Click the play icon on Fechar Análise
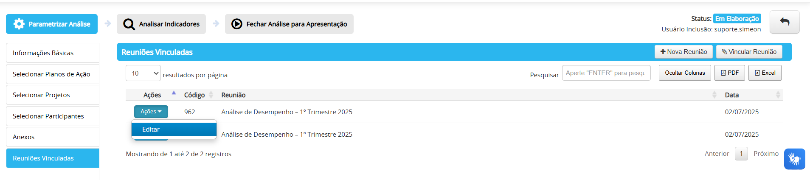The width and height of the screenshot is (810, 180). point(237,24)
